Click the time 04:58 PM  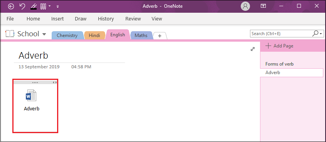pos(81,67)
